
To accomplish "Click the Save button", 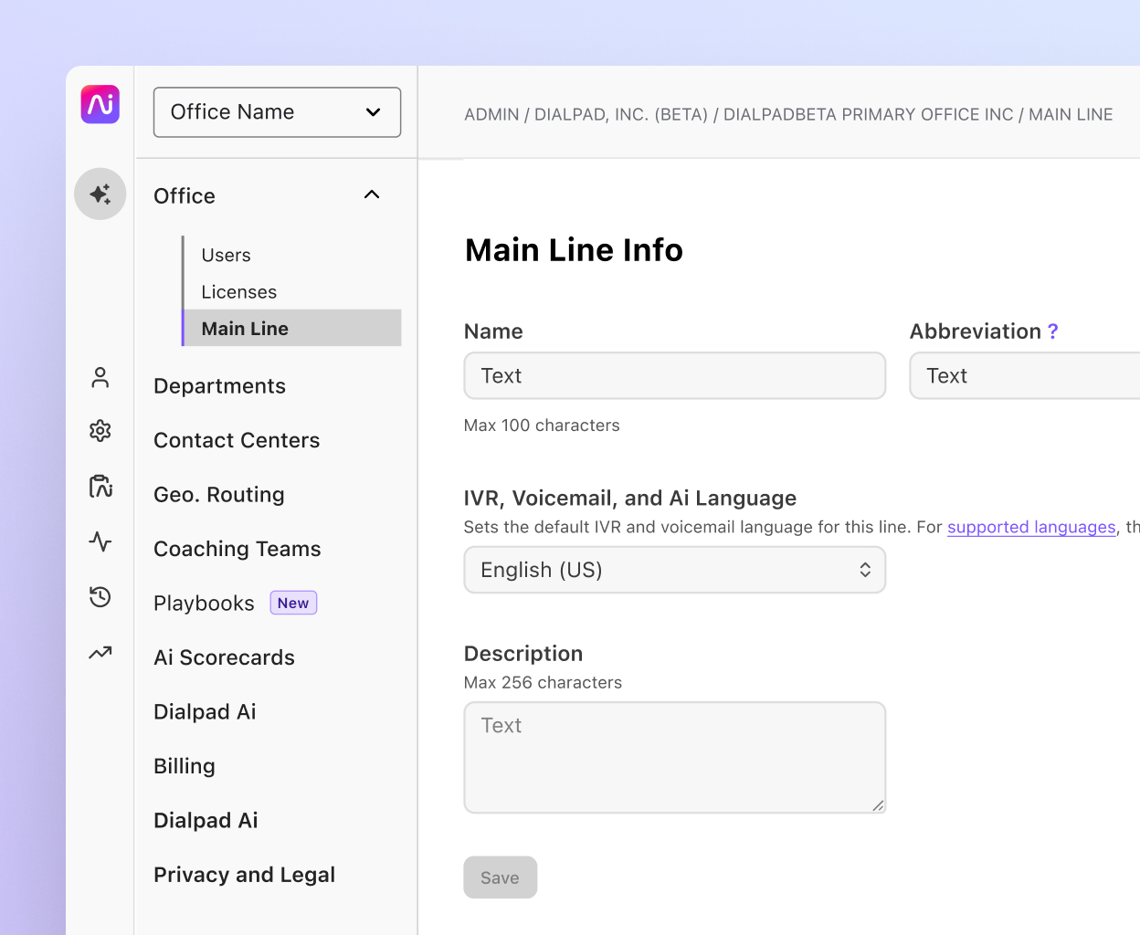I will (500, 877).
